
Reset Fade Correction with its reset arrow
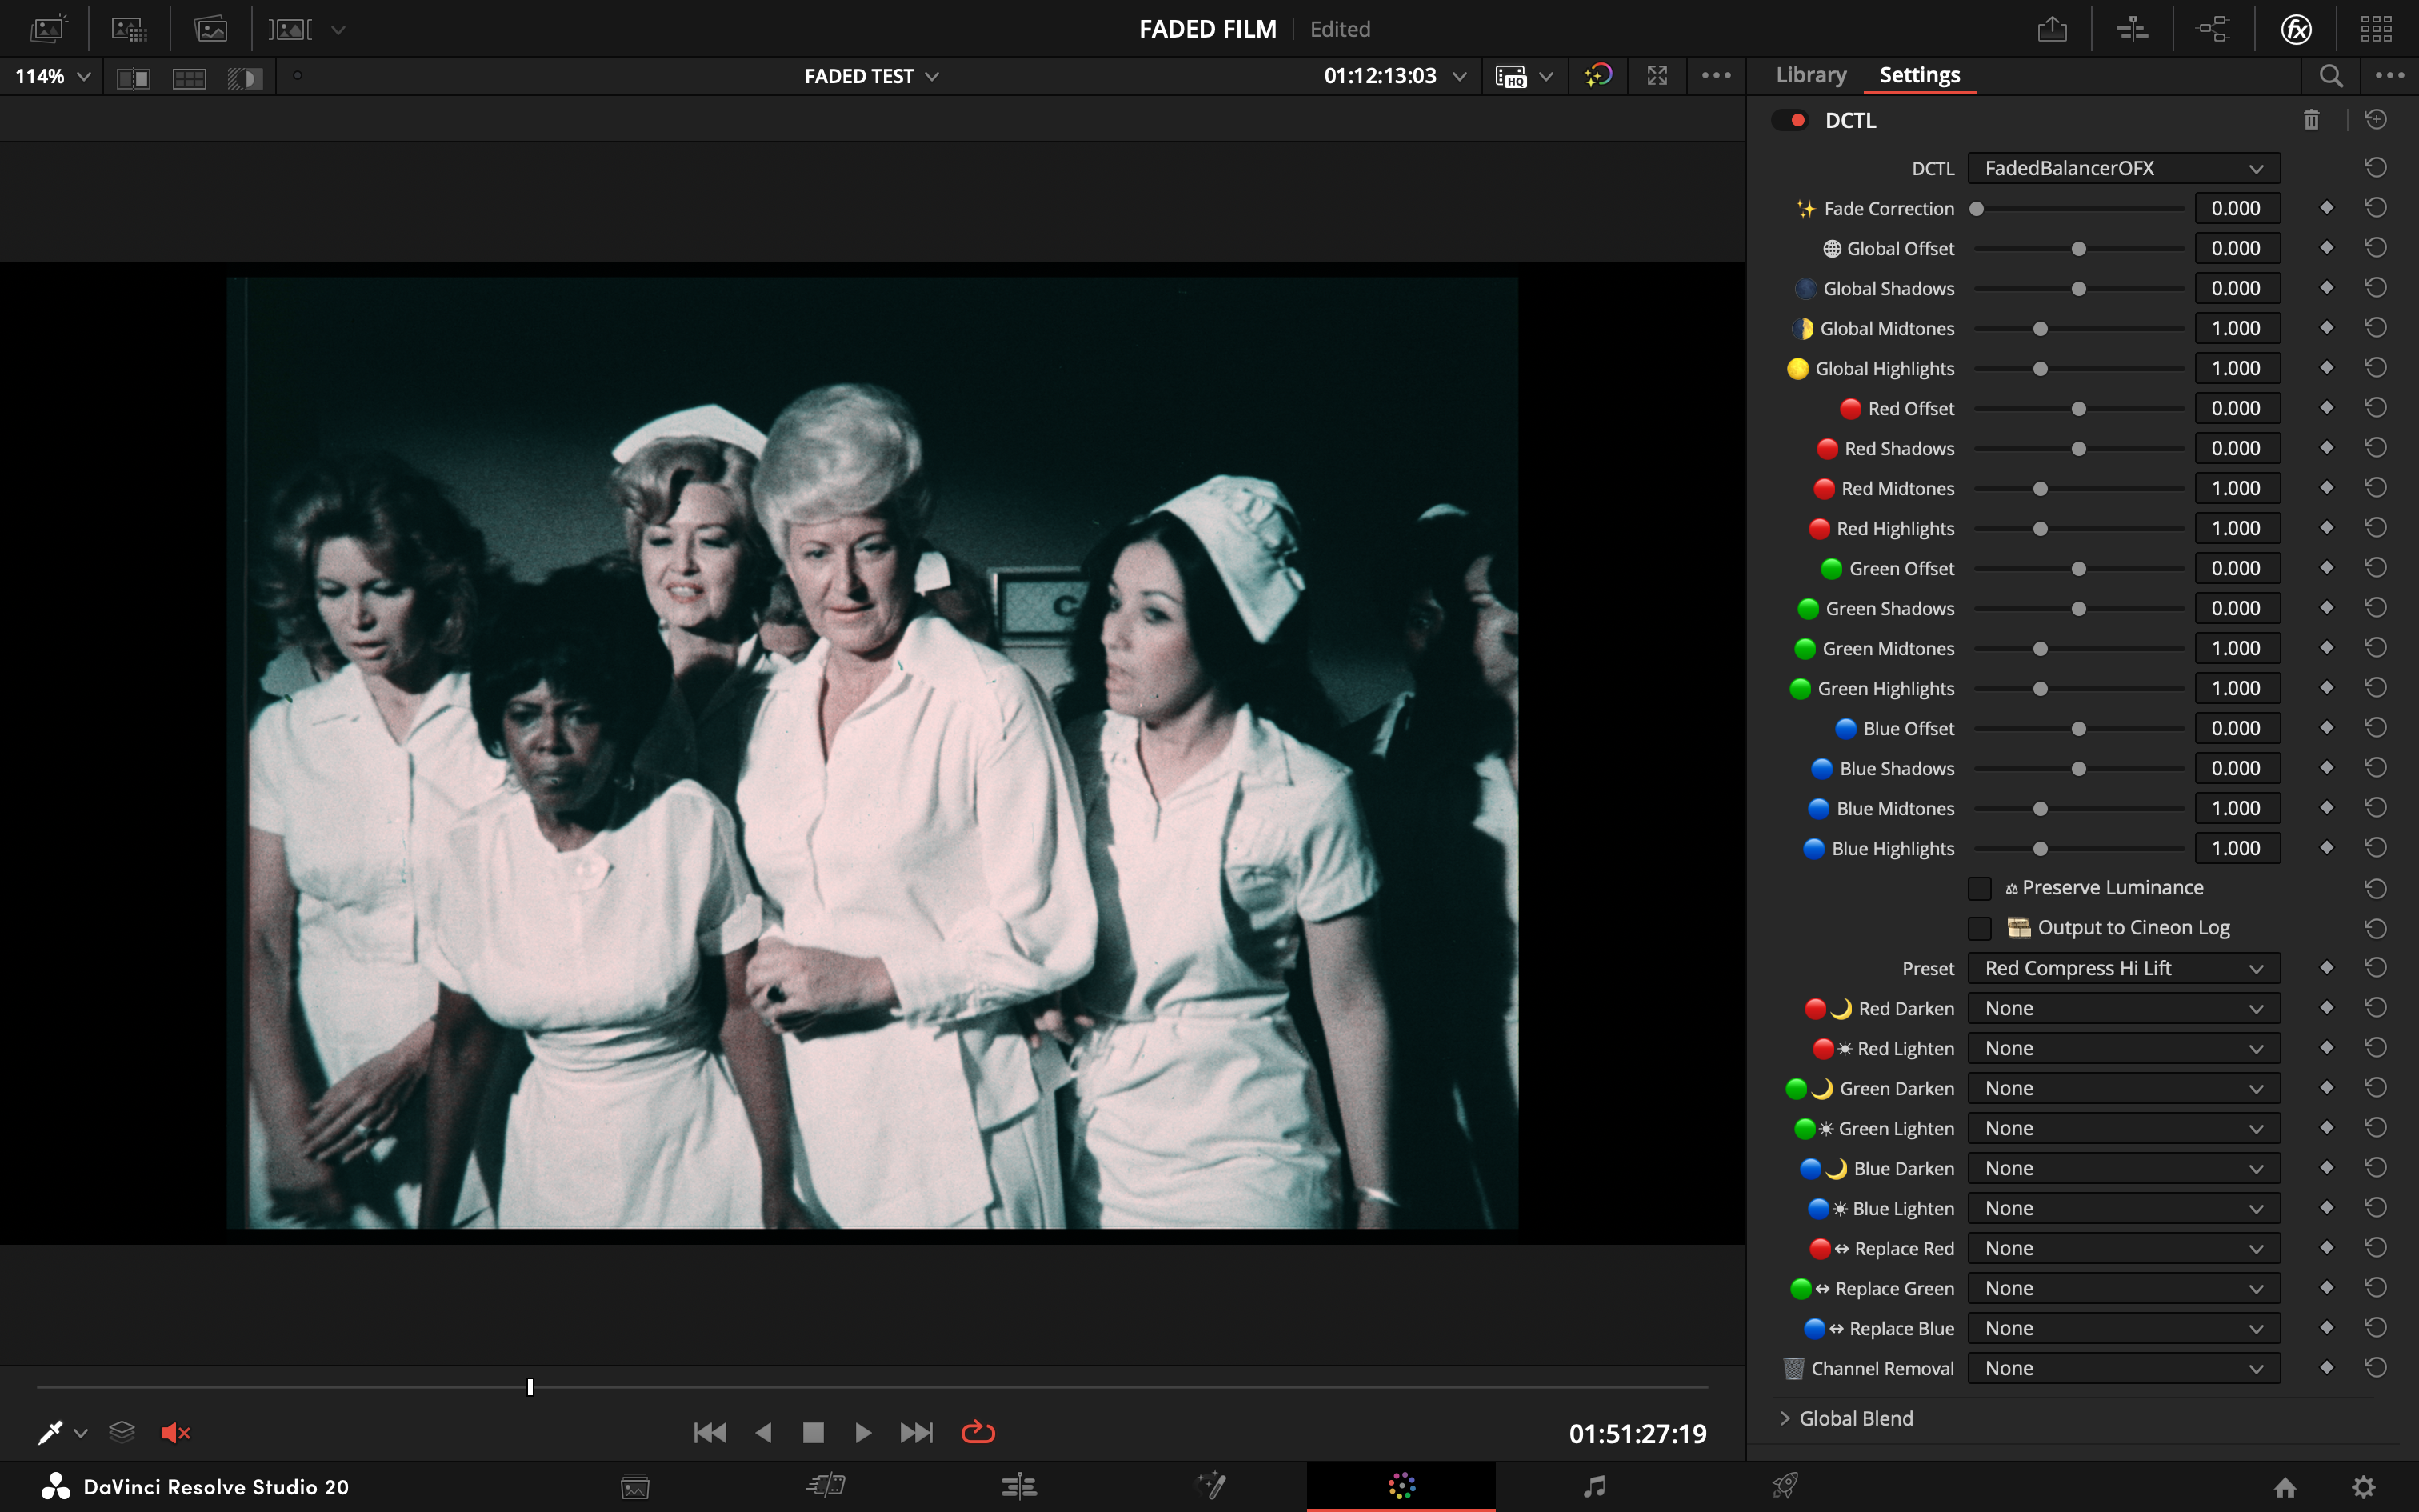pyautogui.click(x=2375, y=208)
